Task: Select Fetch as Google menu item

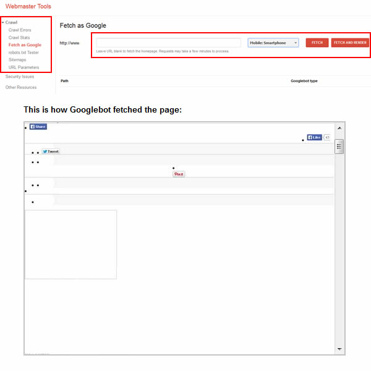Action: pos(25,45)
